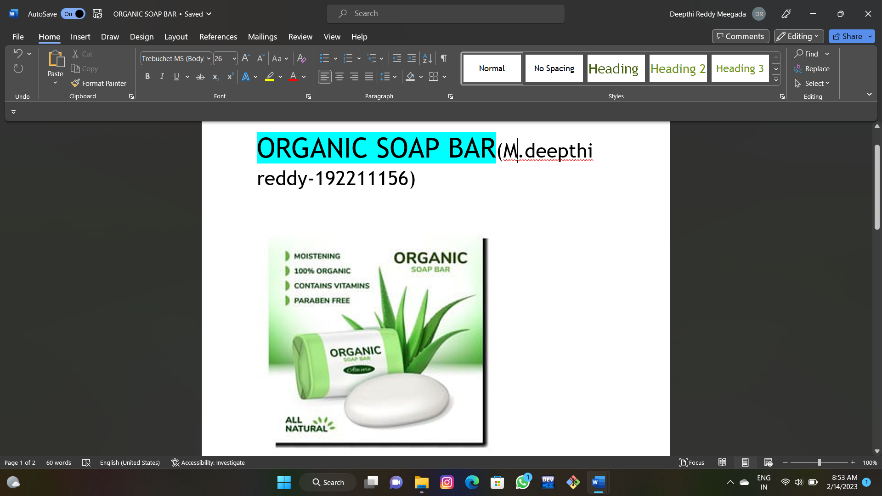Click the Sort paragraph icon

coord(427,58)
